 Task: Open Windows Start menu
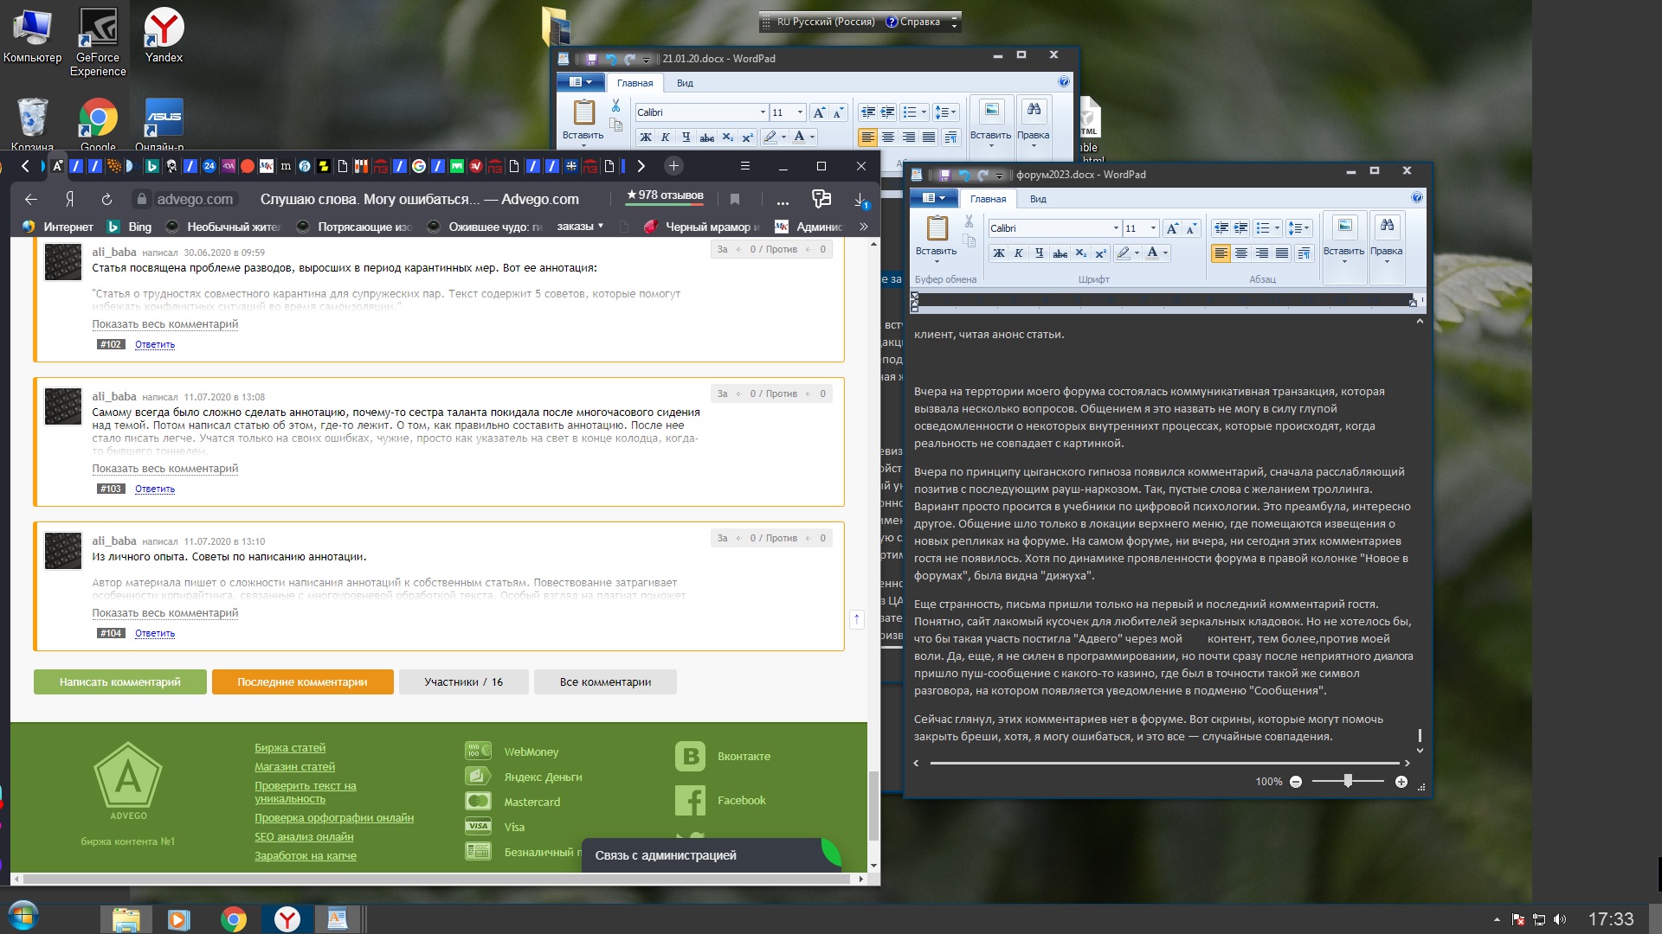click(x=23, y=917)
